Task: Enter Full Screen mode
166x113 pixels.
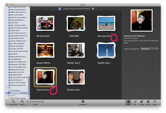Action: tap(13, 103)
